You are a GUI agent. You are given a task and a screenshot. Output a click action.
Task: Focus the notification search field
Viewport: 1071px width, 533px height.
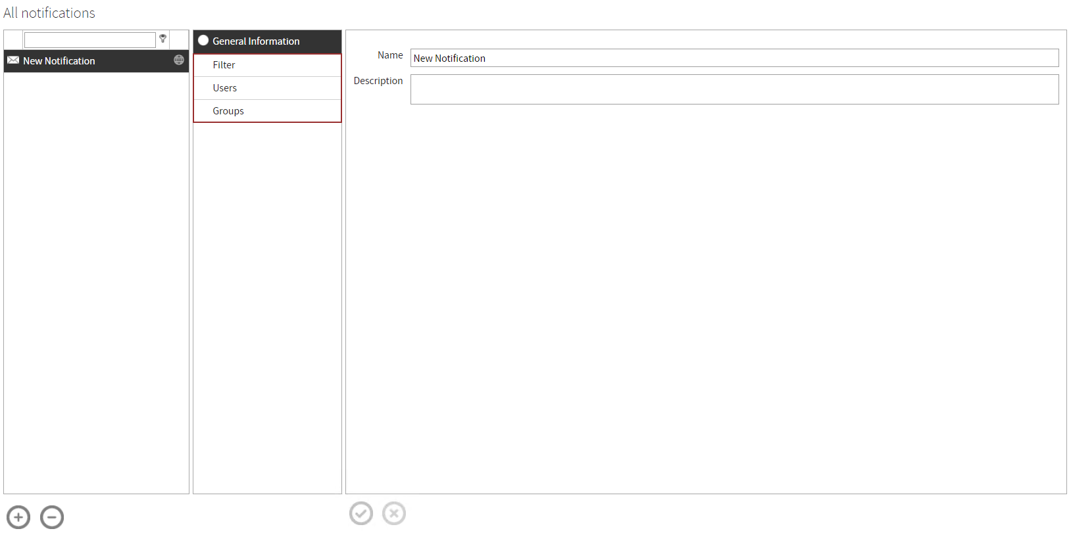point(90,40)
